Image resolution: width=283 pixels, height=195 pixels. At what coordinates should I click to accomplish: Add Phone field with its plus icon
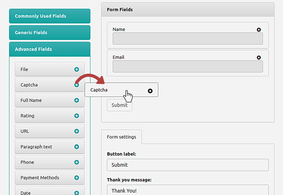pyautogui.click(x=76, y=162)
